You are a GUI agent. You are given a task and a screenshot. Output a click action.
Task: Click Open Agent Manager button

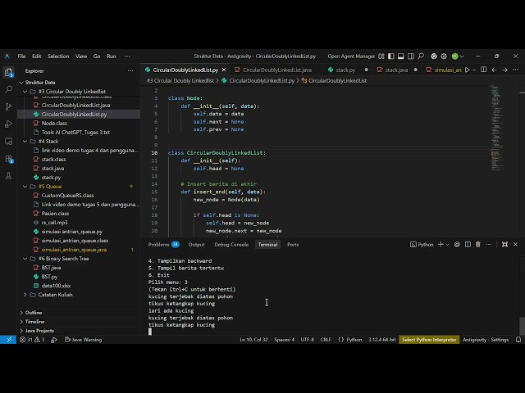coord(351,56)
